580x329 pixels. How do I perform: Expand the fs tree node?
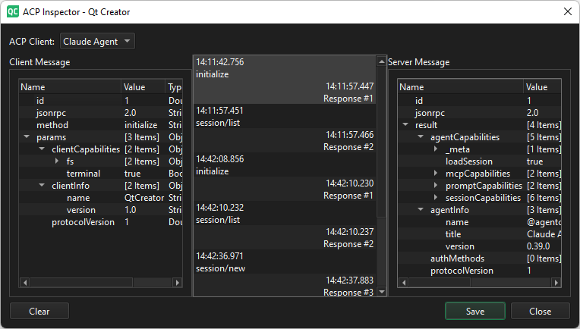tap(57, 161)
